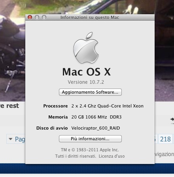Click the 'Mac OS X' heading
This screenshot has width=174, height=177.
coord(86,72)
